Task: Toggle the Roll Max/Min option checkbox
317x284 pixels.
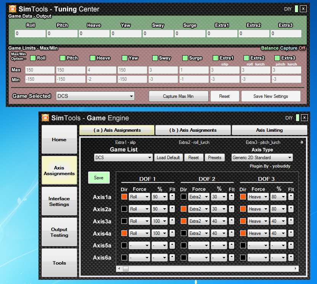Action: tap(33, 58)
